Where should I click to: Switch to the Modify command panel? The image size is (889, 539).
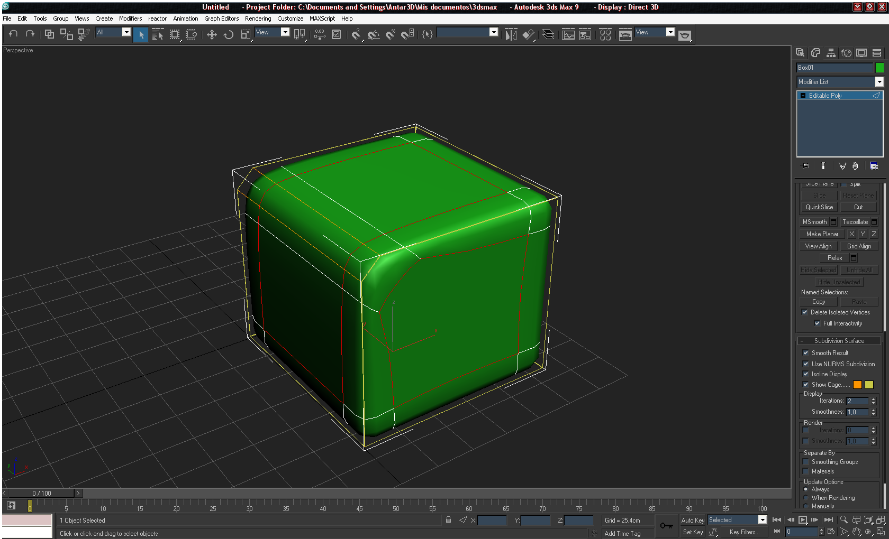pyautogui.click(x=815, y=52)
